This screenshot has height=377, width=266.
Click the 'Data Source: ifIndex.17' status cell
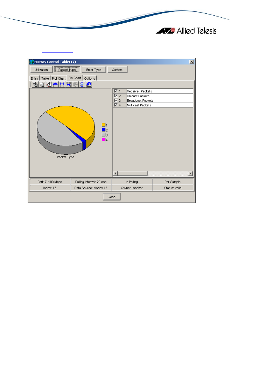[x=91, y=188]
